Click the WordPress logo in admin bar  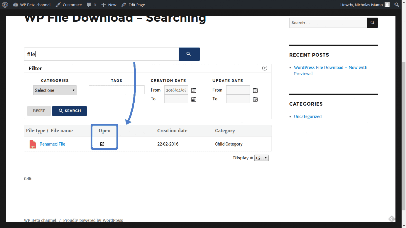click(x=5, y=5)
